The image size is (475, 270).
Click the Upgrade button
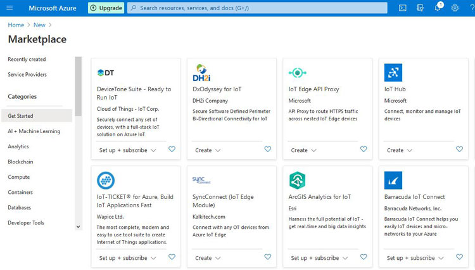tap(106, 8)
